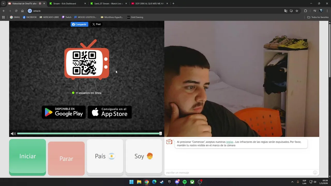Switch to the Santi_GT Stream tab

(x=109, y=4)
